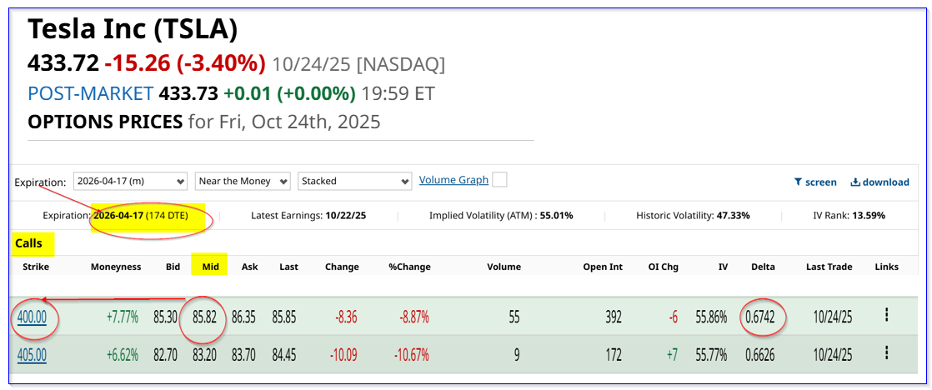Sort by the IV column header
Screen dimensions: 932x390
pyautogui.click(x=722, y=267)
